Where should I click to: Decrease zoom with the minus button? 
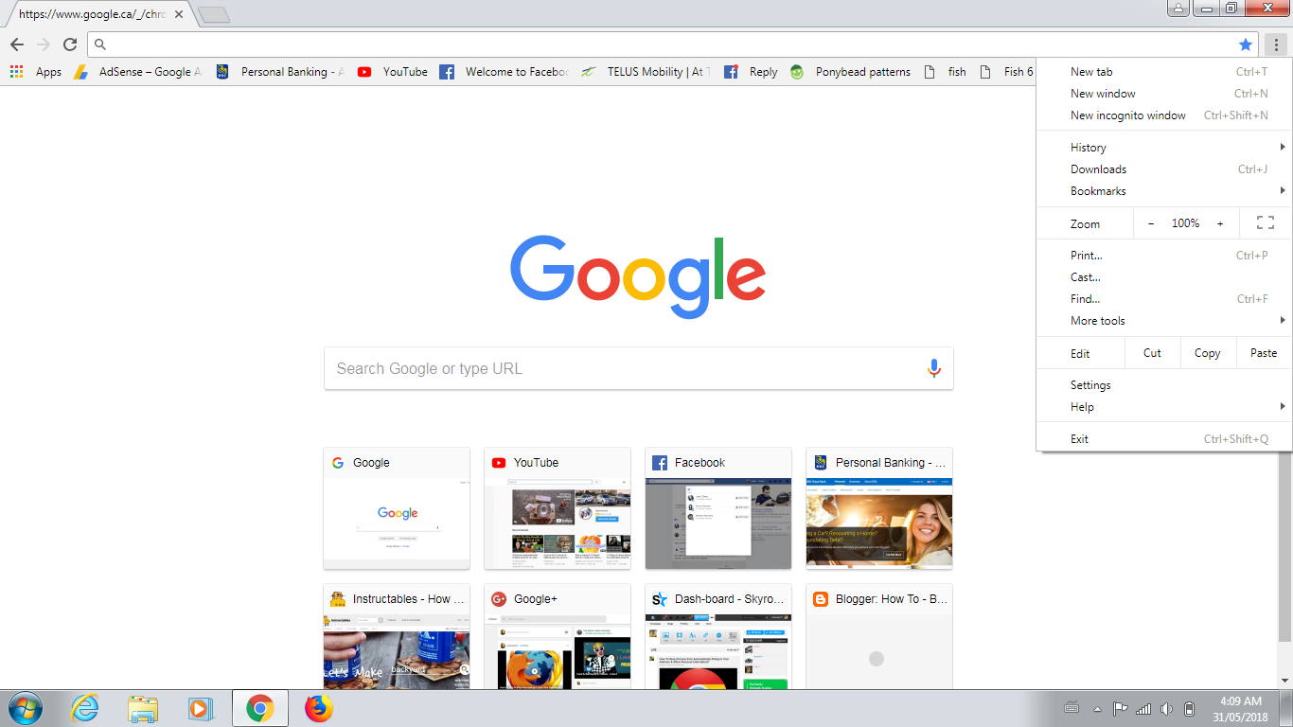point(1151,223)
